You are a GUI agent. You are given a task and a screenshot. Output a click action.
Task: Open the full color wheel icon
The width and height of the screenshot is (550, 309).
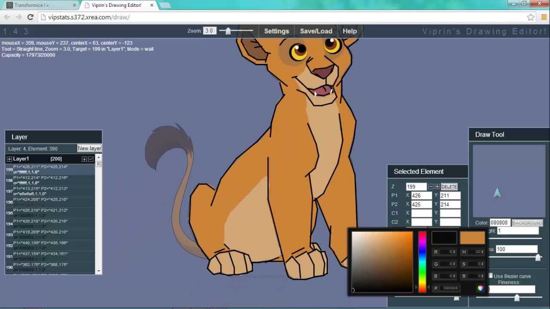coord(480,288)
